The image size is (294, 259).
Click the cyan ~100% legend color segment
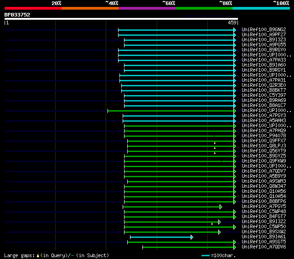pos(261,8)
